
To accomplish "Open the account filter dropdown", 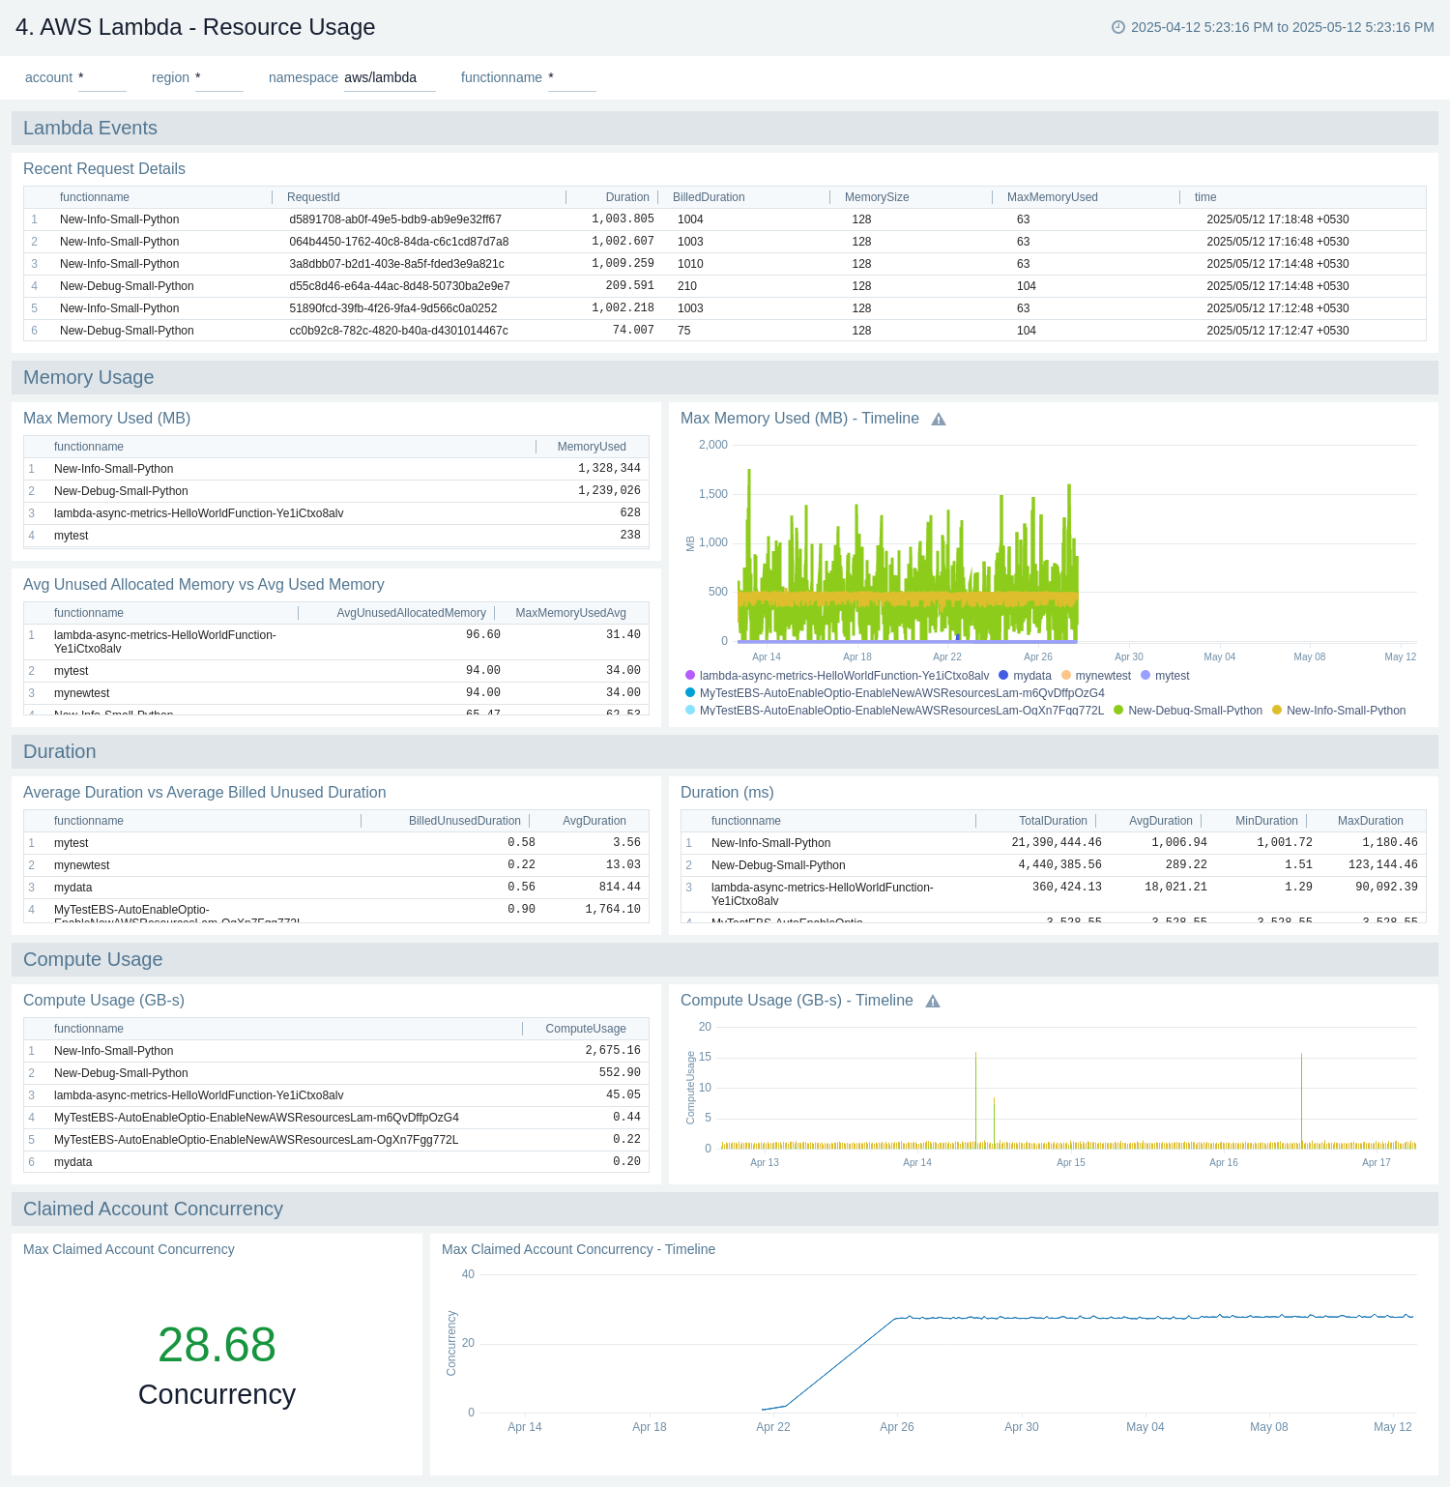I will [102, 77].
